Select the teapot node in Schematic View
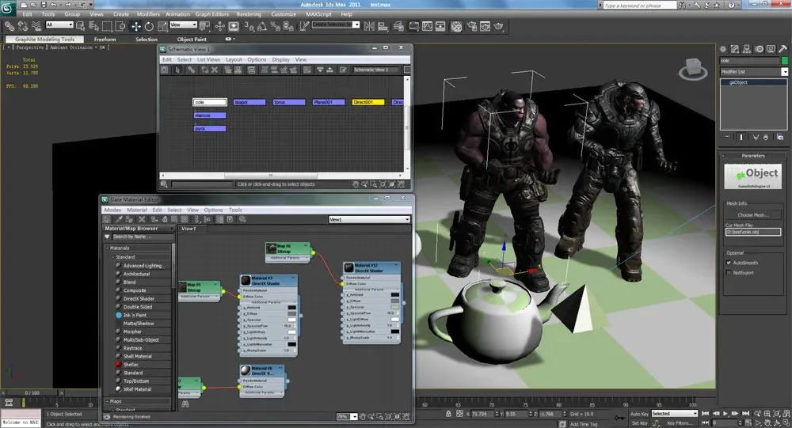The image size is (792, 428). 249,102
